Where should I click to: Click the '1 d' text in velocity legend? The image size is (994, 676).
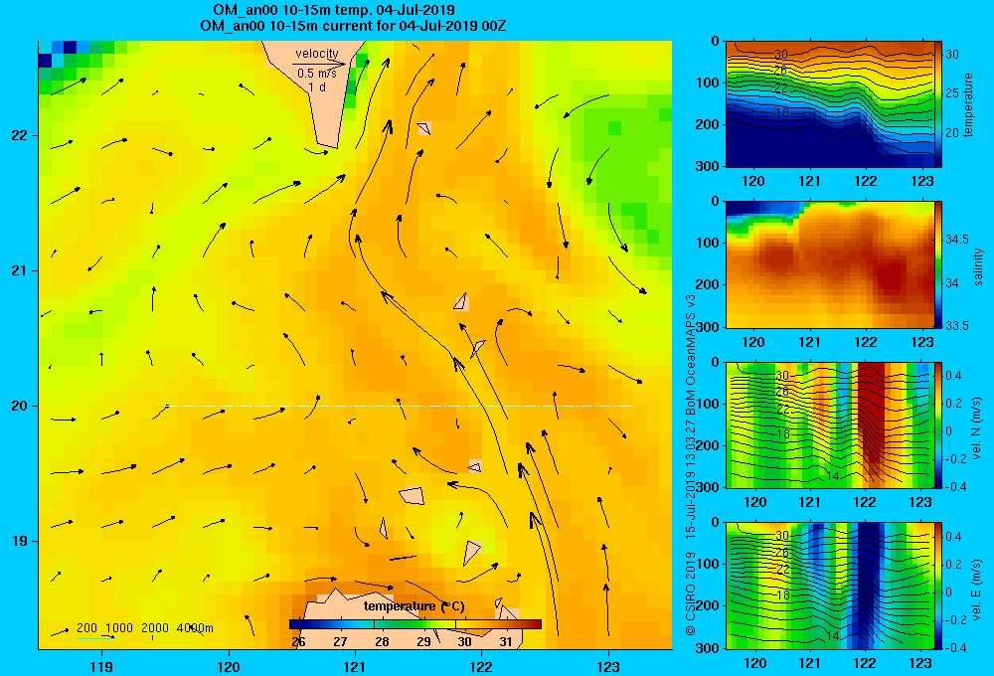pyautogui.click(x=317, y=86)
